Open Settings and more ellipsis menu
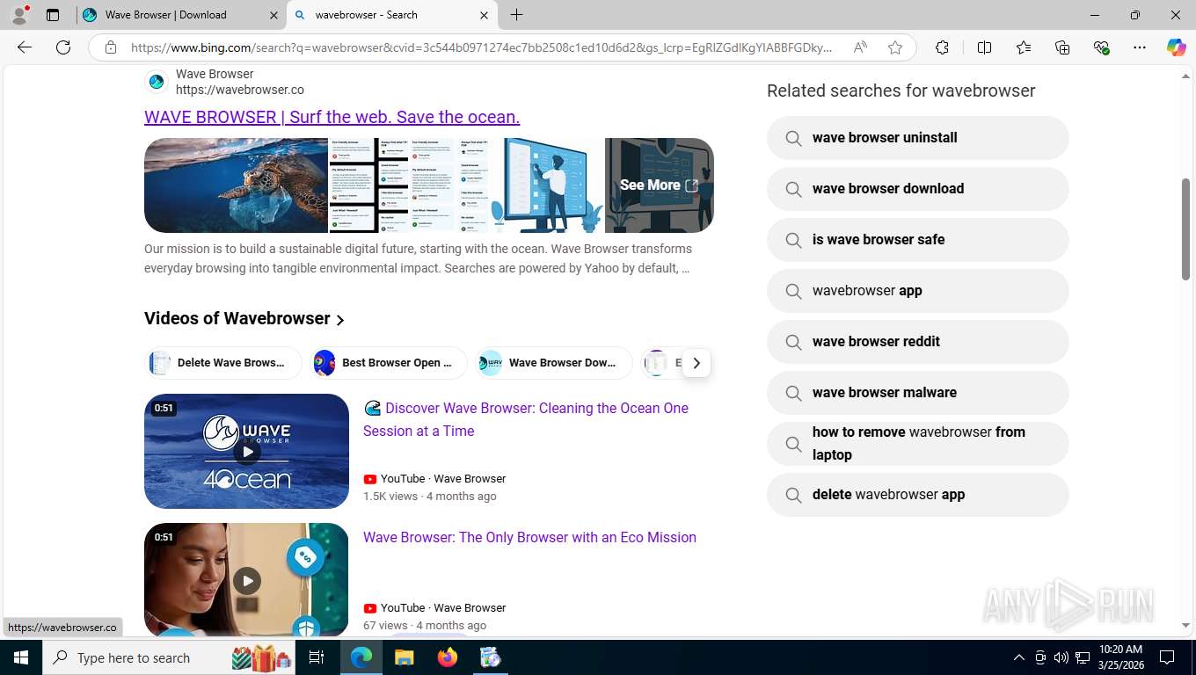 [1140, 47]
